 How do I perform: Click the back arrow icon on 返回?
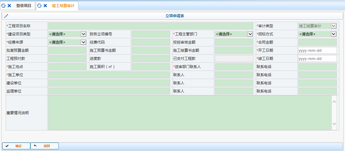(x=35, y=146)
